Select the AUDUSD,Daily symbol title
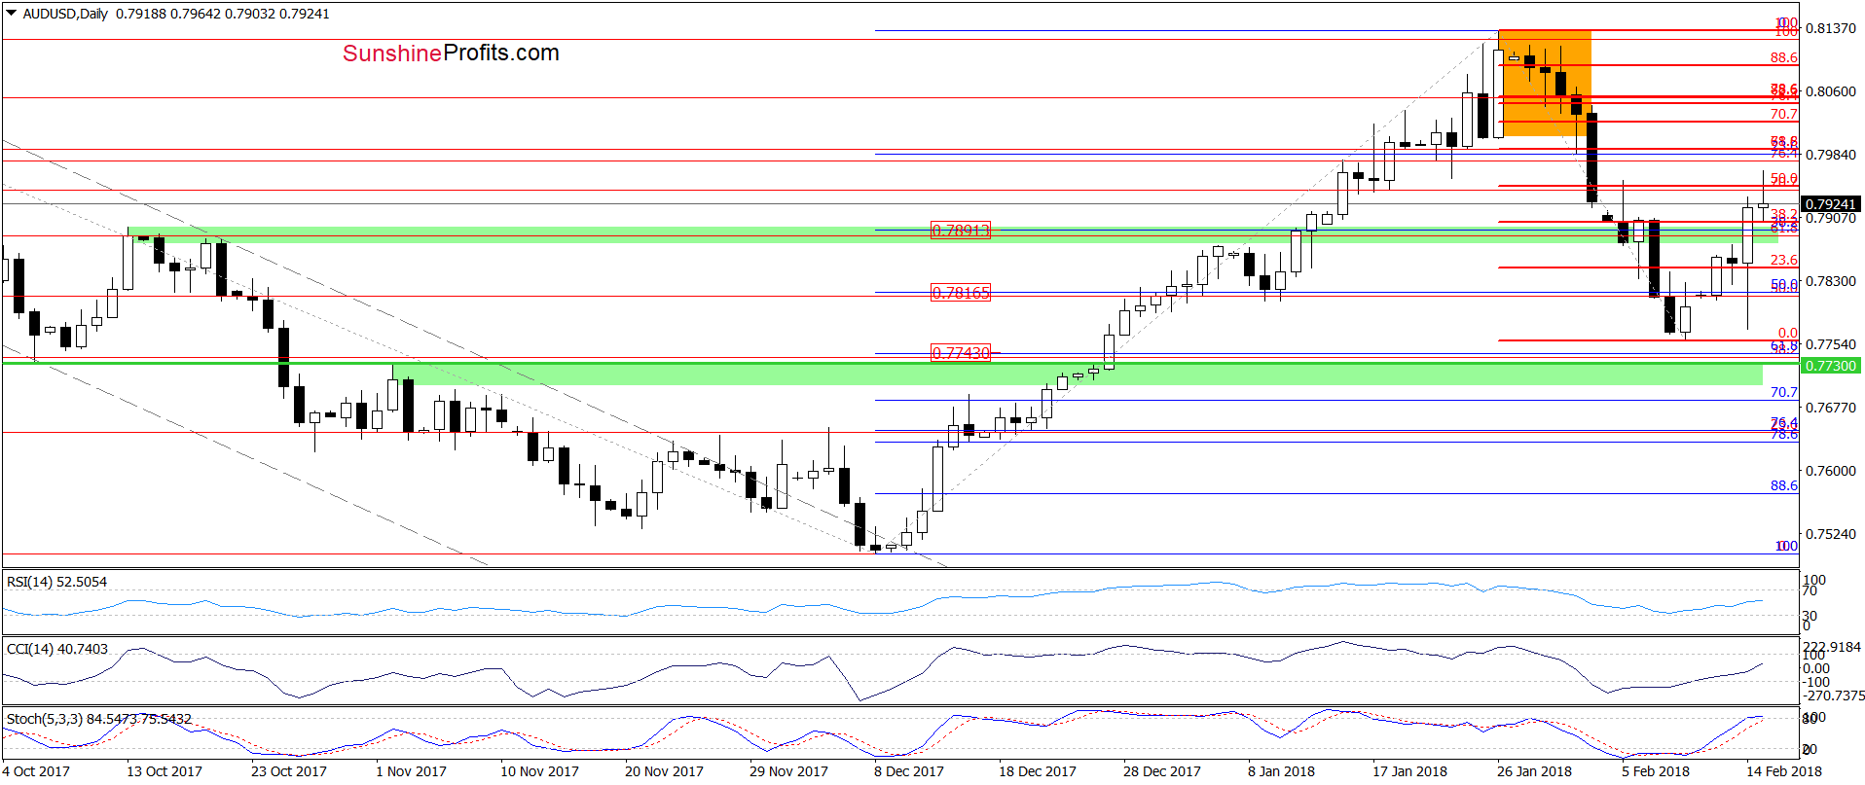The image size is (1865, 785). pyautogui.click(x=65, y=14)
